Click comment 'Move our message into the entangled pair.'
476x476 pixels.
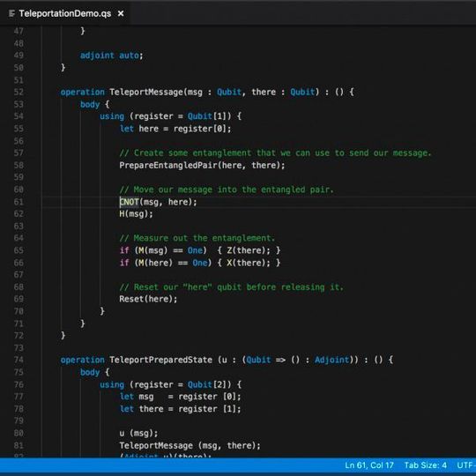[227, 190]
